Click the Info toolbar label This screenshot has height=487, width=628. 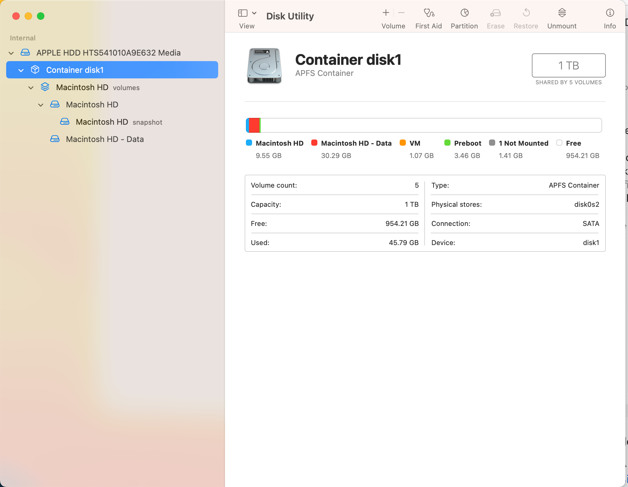point(610,26)
